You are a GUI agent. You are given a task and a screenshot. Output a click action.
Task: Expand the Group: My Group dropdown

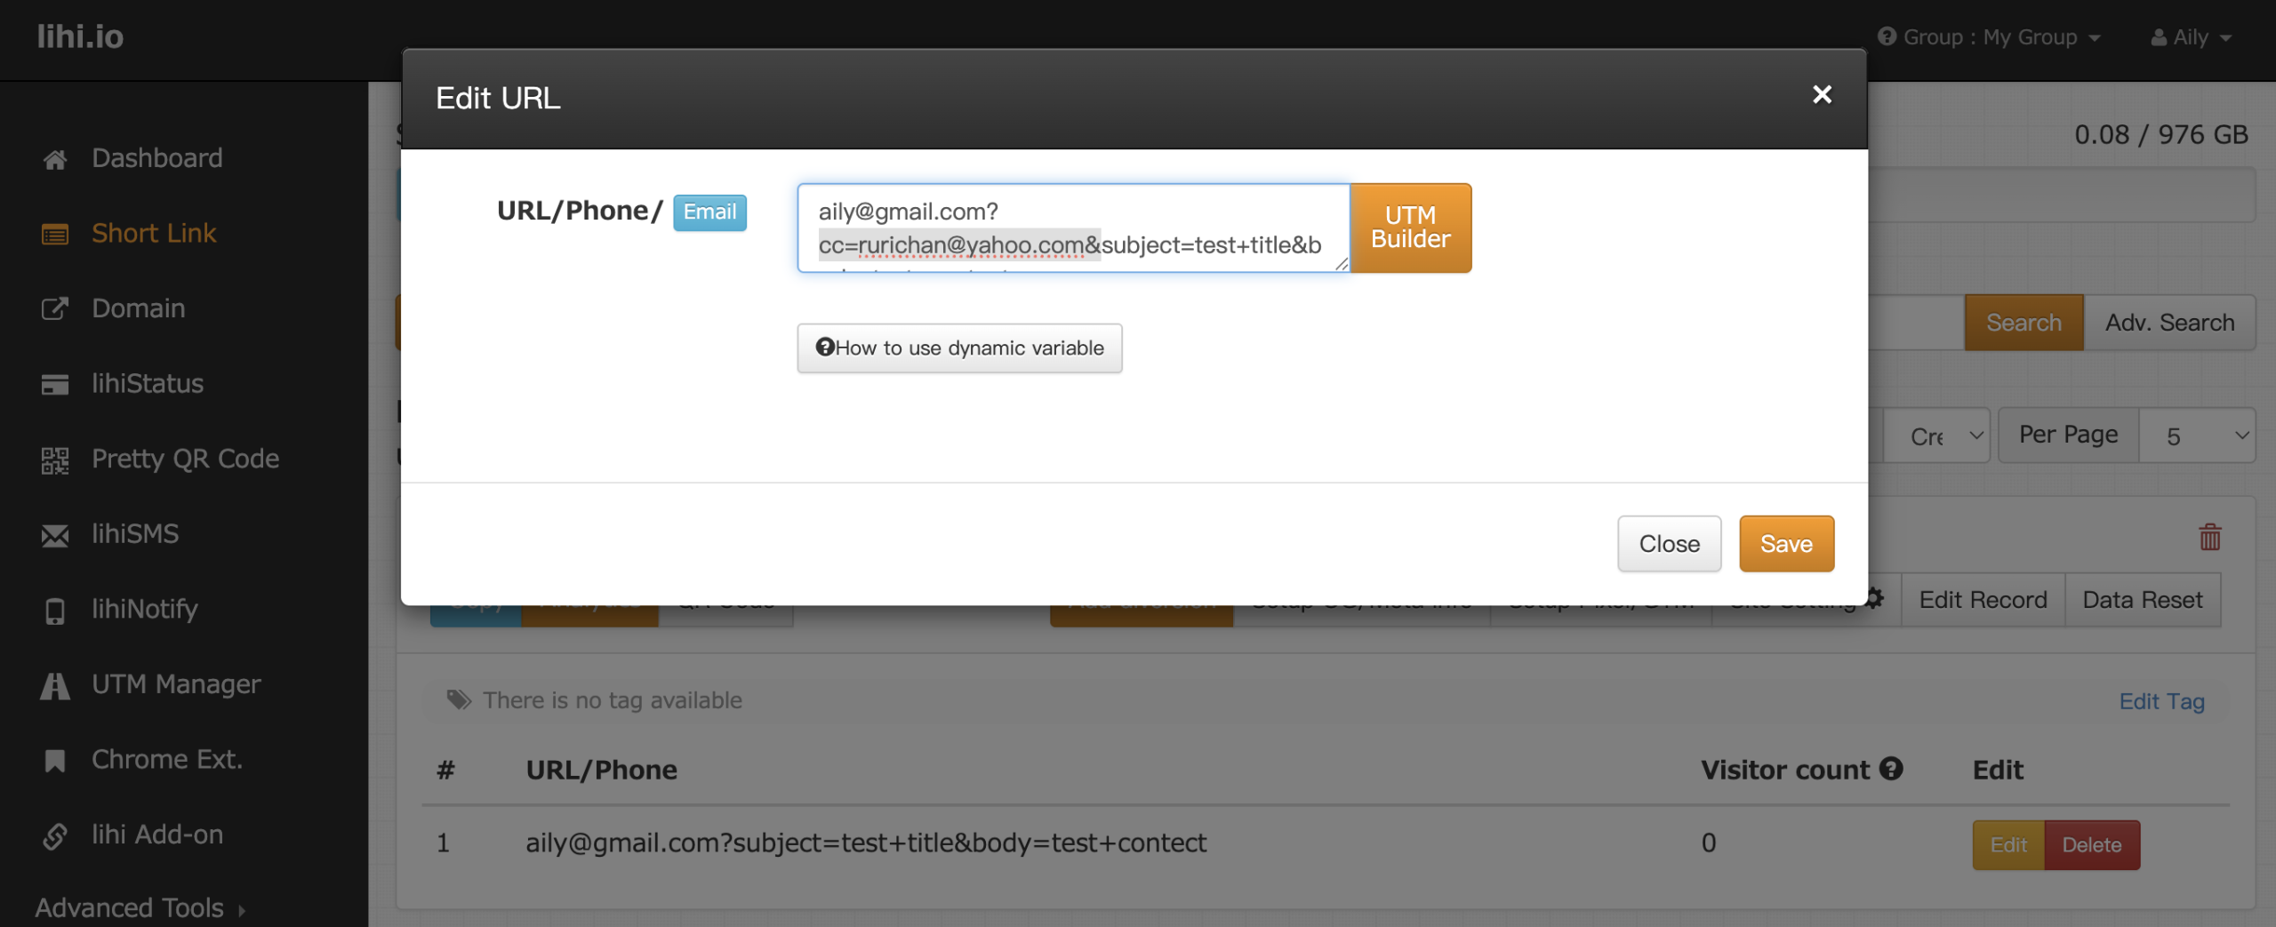click(1990, 37)
